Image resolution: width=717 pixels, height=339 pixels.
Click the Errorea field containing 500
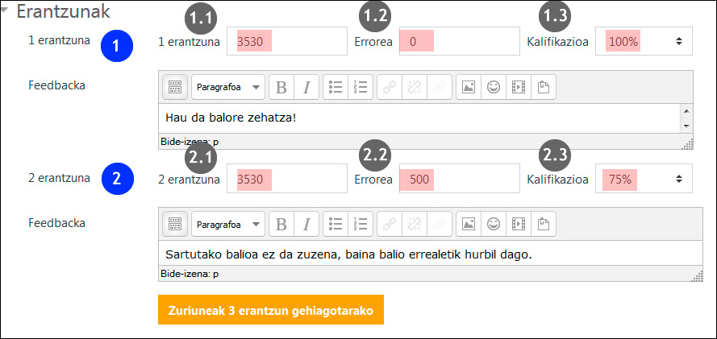pyautogui.click(x=459, y=179)
